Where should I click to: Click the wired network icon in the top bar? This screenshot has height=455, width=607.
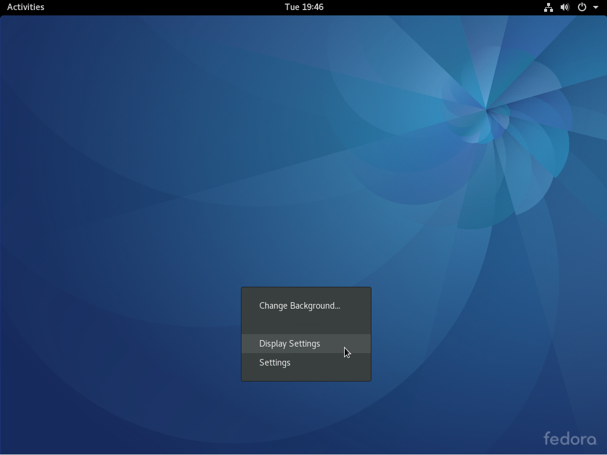(548, 7)
